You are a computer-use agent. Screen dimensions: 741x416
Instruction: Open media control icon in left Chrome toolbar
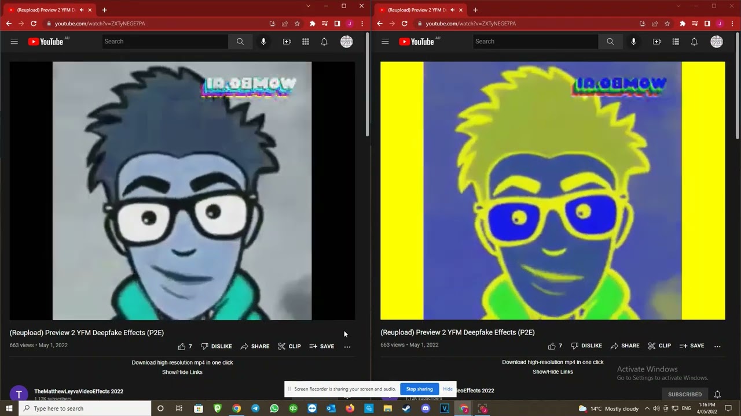coord(325,24)
